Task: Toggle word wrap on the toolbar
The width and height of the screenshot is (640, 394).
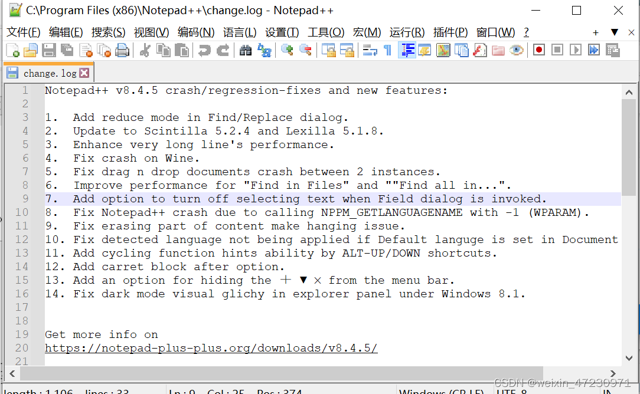Action: click(x=369, y=50)
